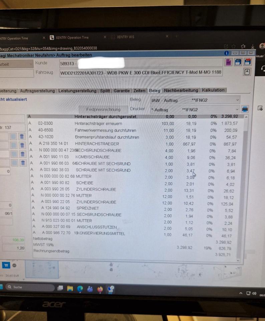
Task: Select the header row Hinterachsträger durchgerostet
Action: click(135, 116)
